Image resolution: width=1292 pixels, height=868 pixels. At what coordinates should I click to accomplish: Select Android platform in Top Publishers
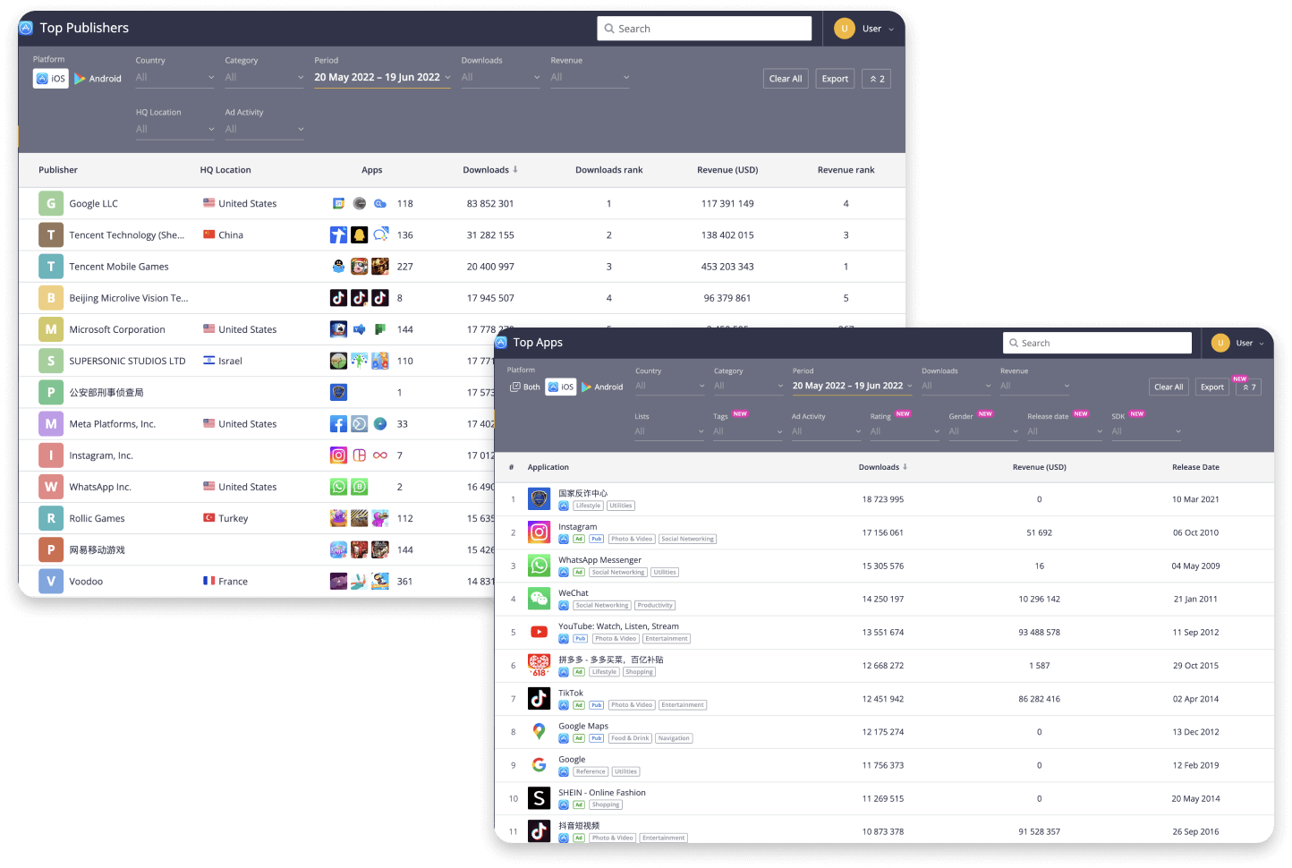(98, 79)
